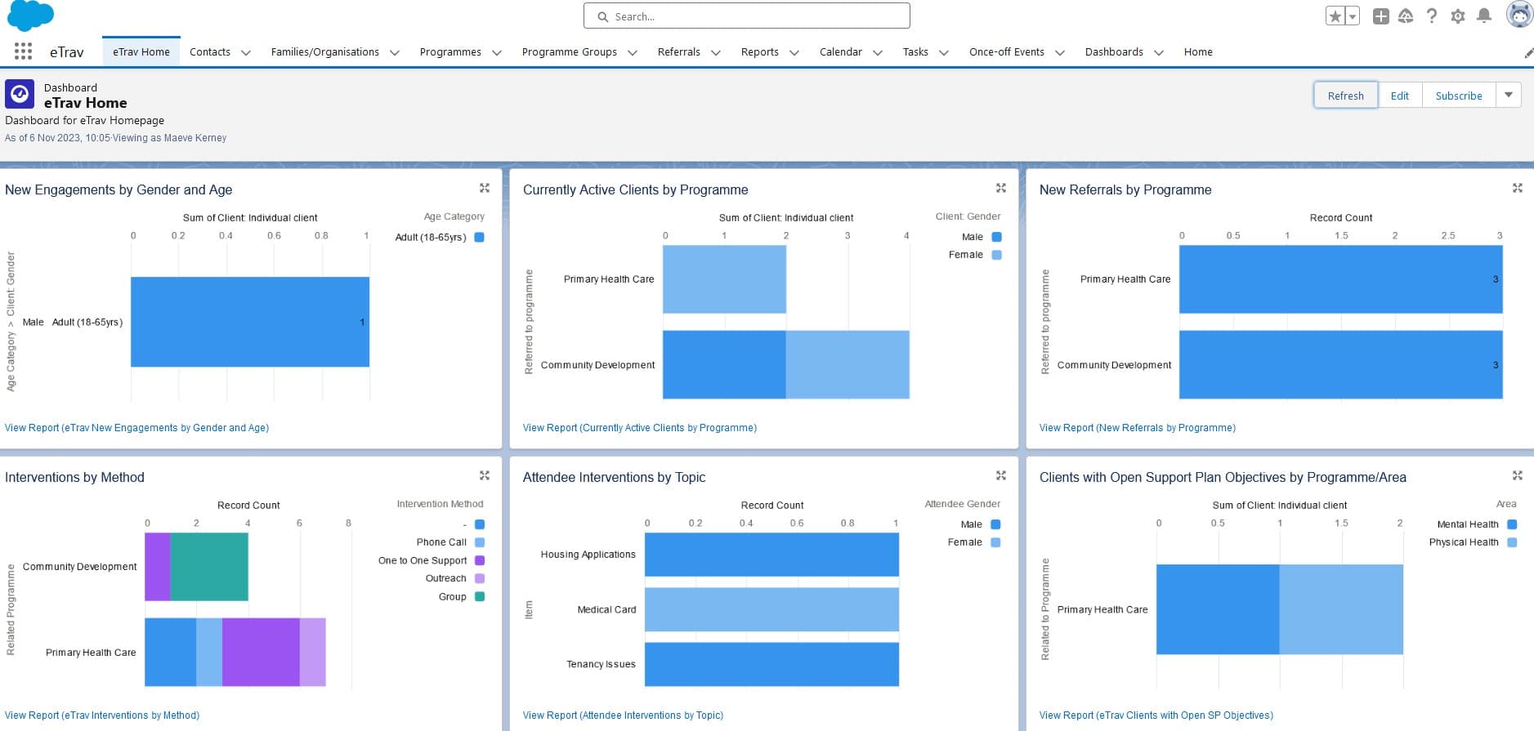This screenshot has width=1534, height=731.
Task: View eTrav New Engagements by Gender report
Action: coord(136,427)
